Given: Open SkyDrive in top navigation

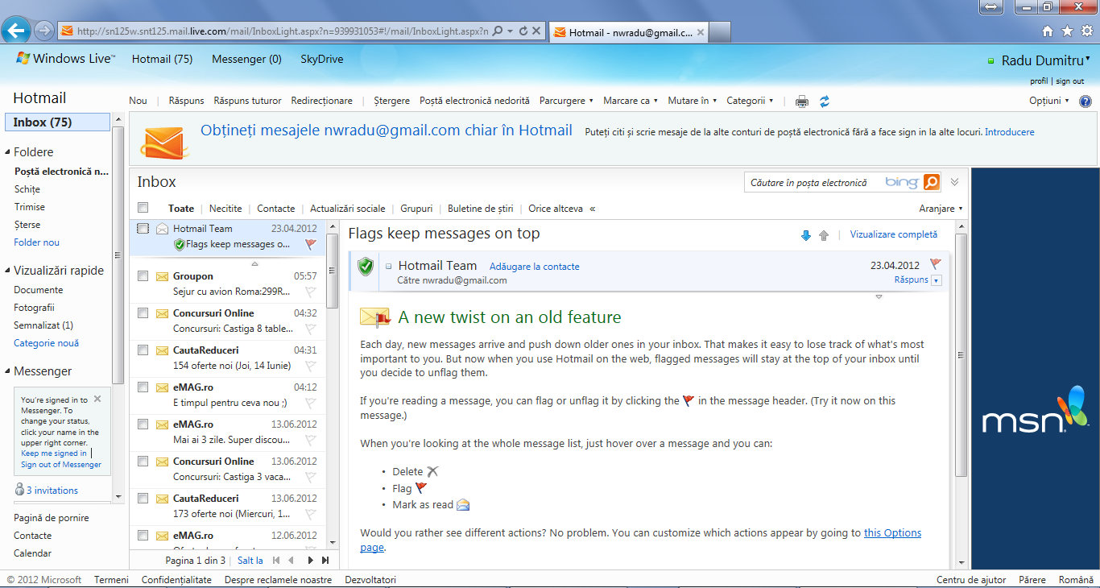Looking at the screenshot, I should click(321, 59).
